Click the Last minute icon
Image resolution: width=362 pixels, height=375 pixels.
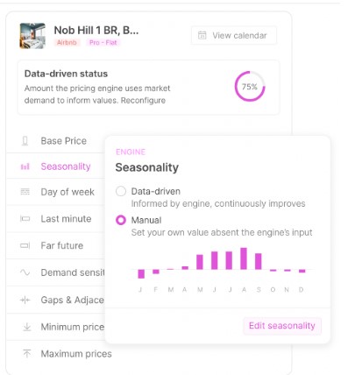coord(25,218)
